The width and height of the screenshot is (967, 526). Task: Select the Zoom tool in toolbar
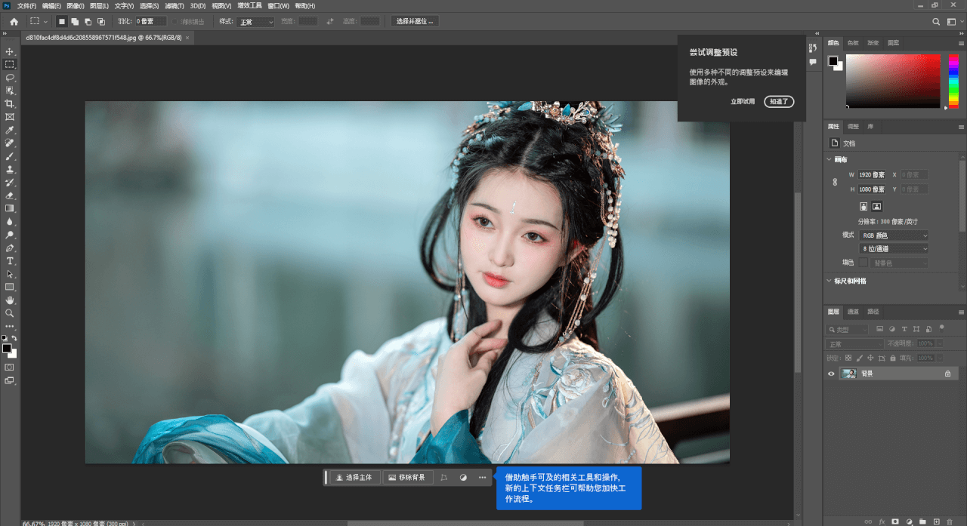(10, 313)
